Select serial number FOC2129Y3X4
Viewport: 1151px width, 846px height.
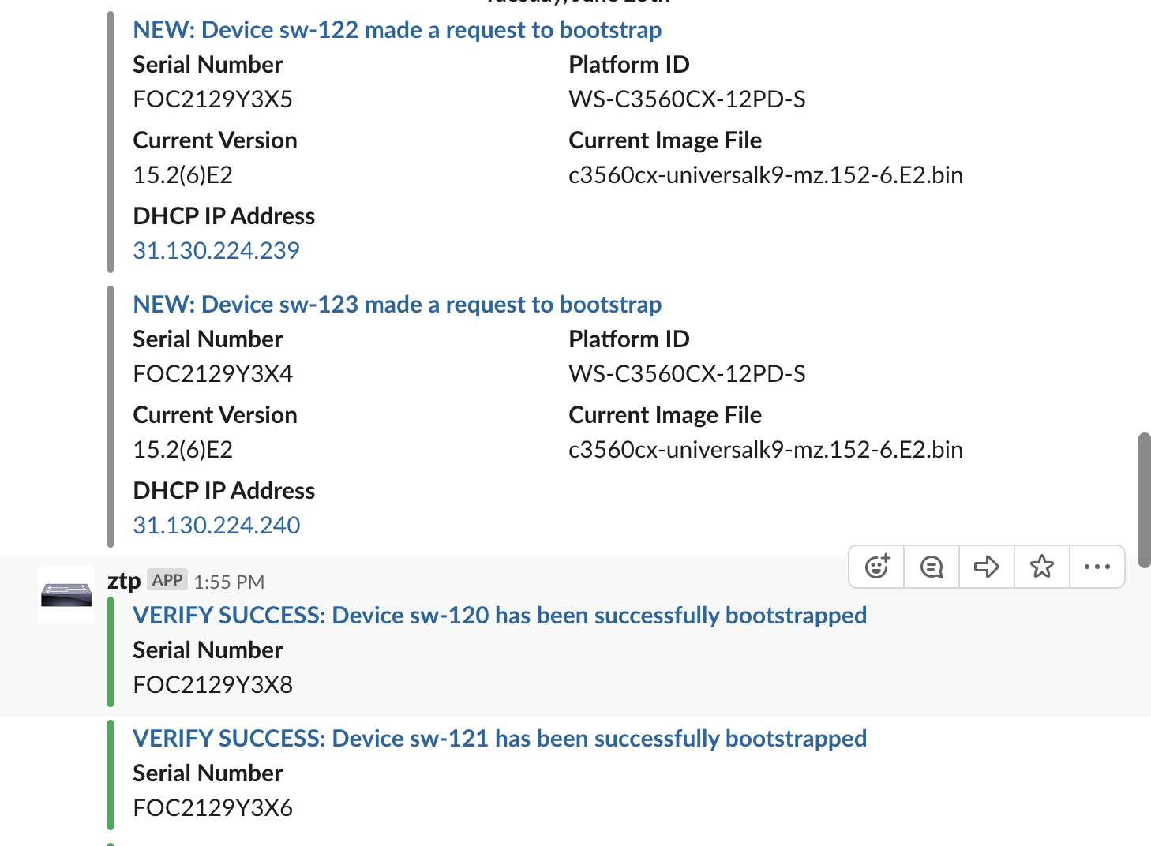[x=212, y=374]
